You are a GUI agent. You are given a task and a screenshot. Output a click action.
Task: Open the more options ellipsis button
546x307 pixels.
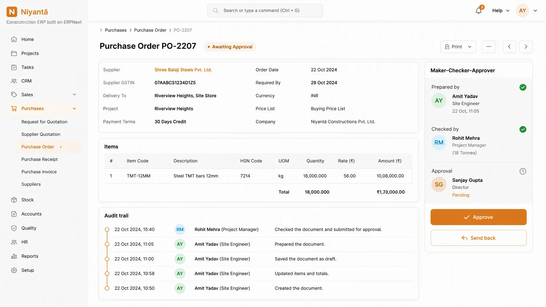489,47
